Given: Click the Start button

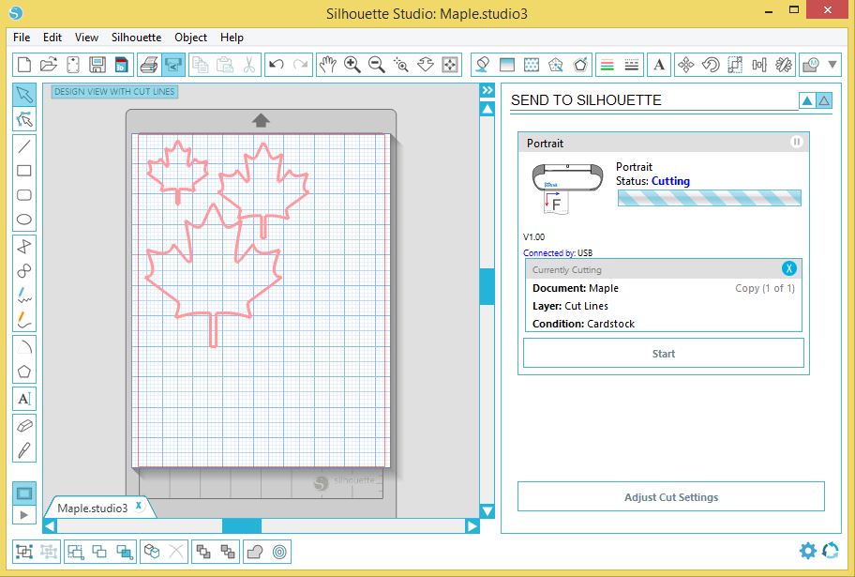Looking at the screenshot, I should point(664,354).
